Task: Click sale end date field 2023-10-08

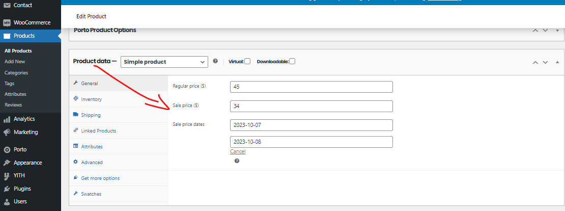Action: [x=312, y=142]
